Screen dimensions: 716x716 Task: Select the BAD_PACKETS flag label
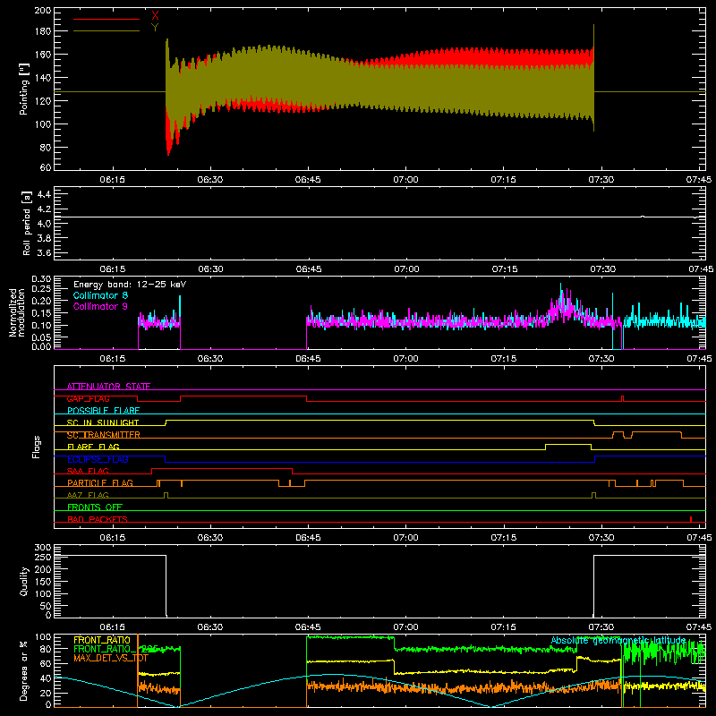pyautogui.click(x=98, y=519)
